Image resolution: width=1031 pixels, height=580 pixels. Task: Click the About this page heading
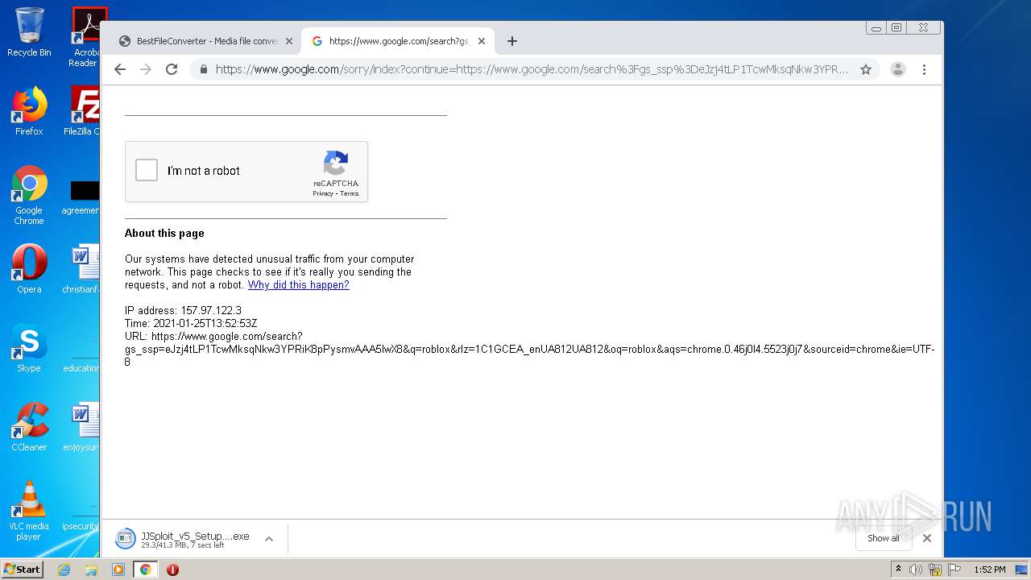coord(164,233)
